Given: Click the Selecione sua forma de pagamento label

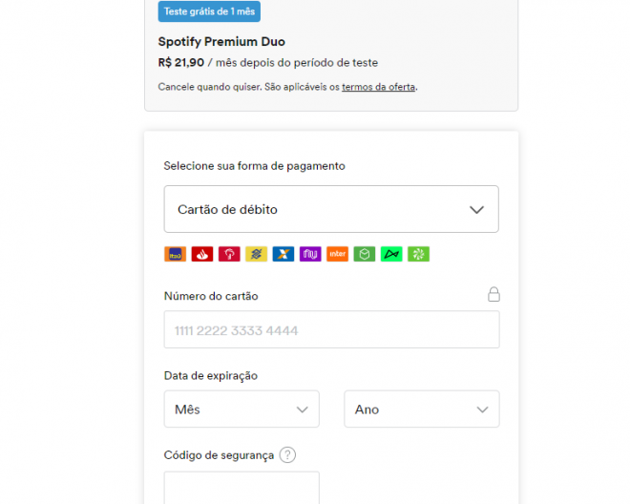Looking at the screenshot, I should point(254,166).
